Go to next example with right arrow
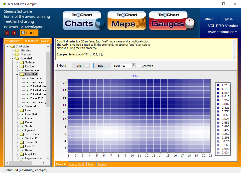The height and width of the screenshot is (173, 241). 14,33
